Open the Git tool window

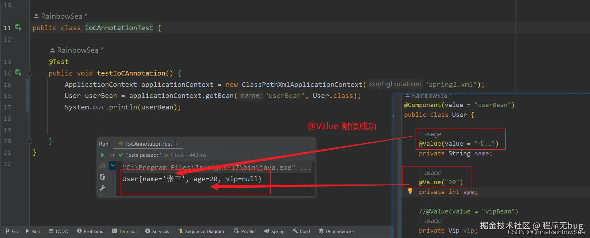tap(12, 231)
